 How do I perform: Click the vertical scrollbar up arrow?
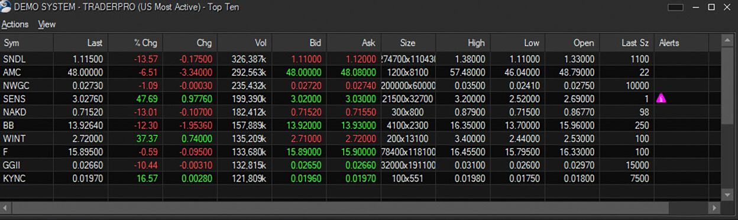[x=728, y=40]
